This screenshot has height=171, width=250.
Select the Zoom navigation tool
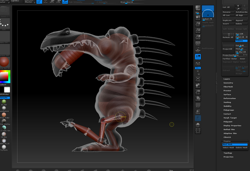pos(198,24)
